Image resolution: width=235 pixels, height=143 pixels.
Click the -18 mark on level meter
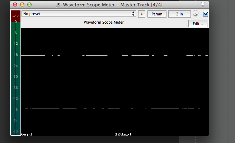[x=16, y=55]
